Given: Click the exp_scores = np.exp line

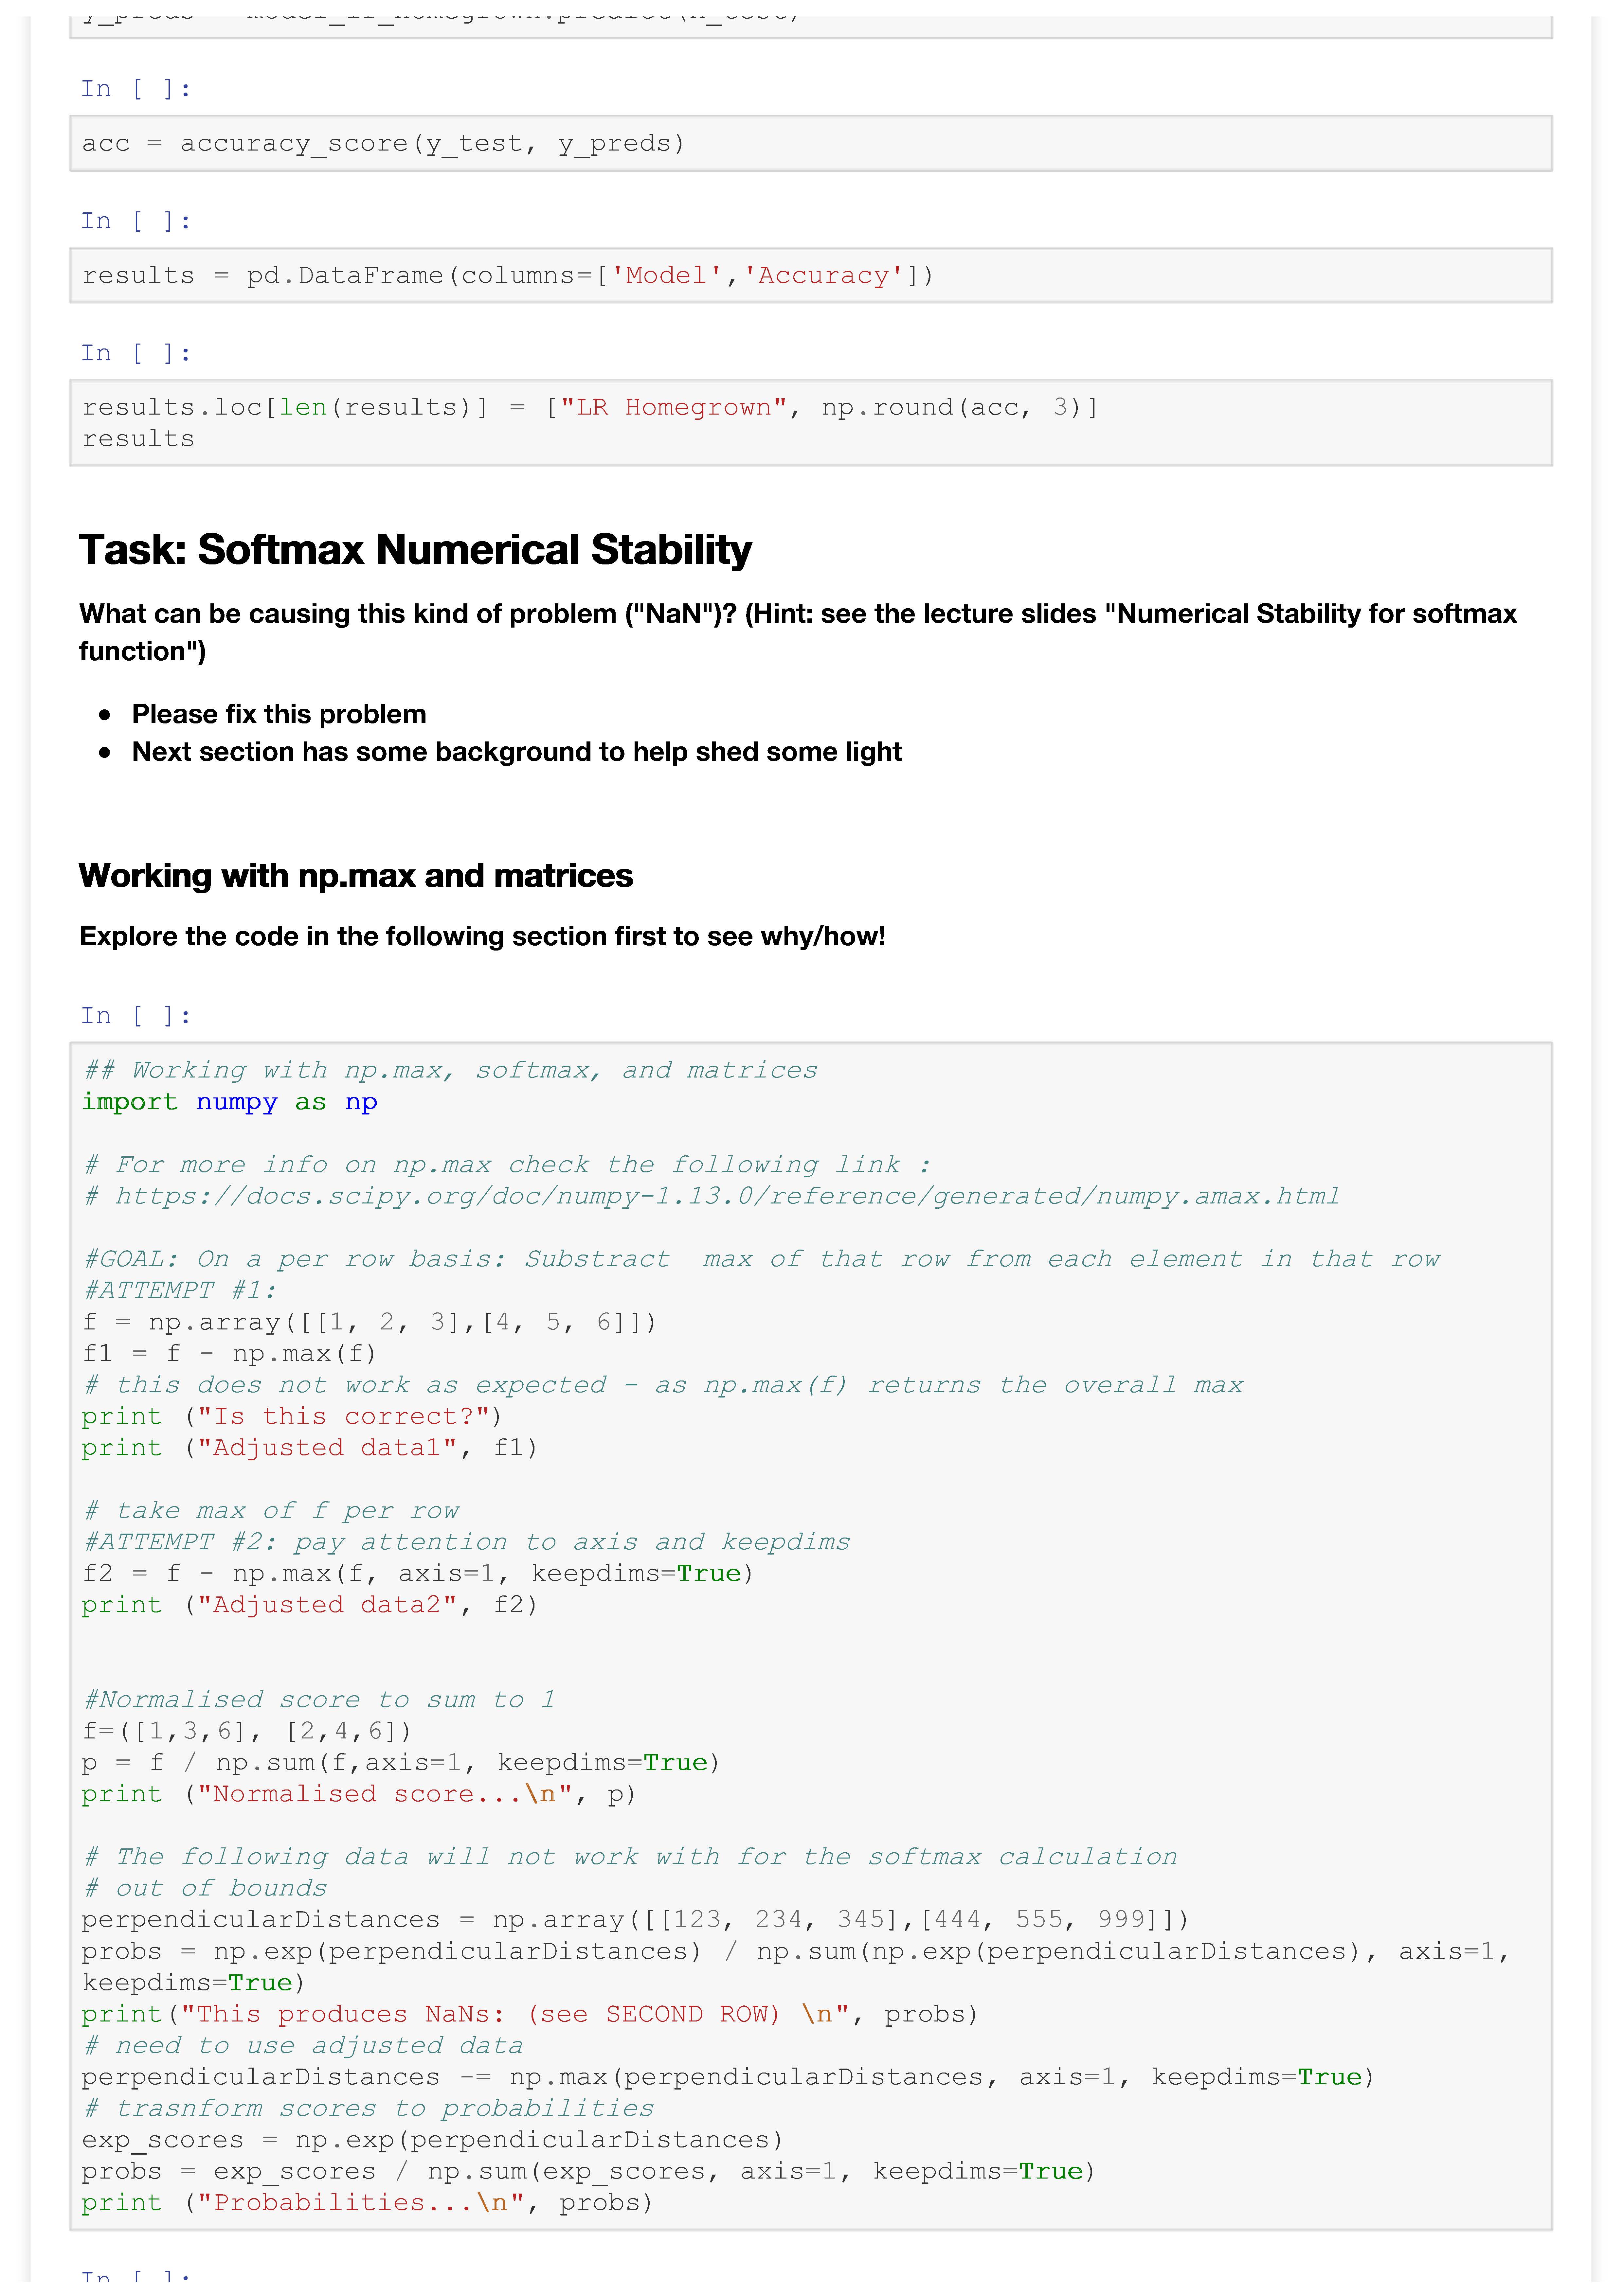Looking at the screenshot, I should tap(432, 2140).
